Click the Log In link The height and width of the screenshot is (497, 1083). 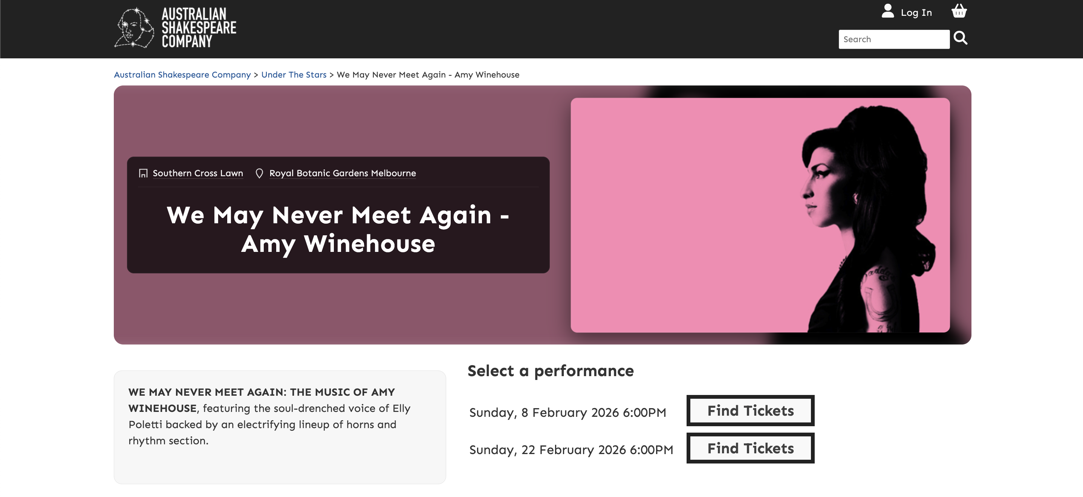(916, 12)
